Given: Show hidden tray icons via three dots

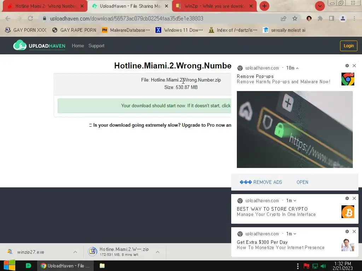Looking at the screenshot, I should pos(298,266).
